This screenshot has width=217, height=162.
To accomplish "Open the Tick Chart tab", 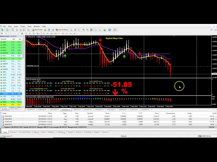I will point(14,109).
